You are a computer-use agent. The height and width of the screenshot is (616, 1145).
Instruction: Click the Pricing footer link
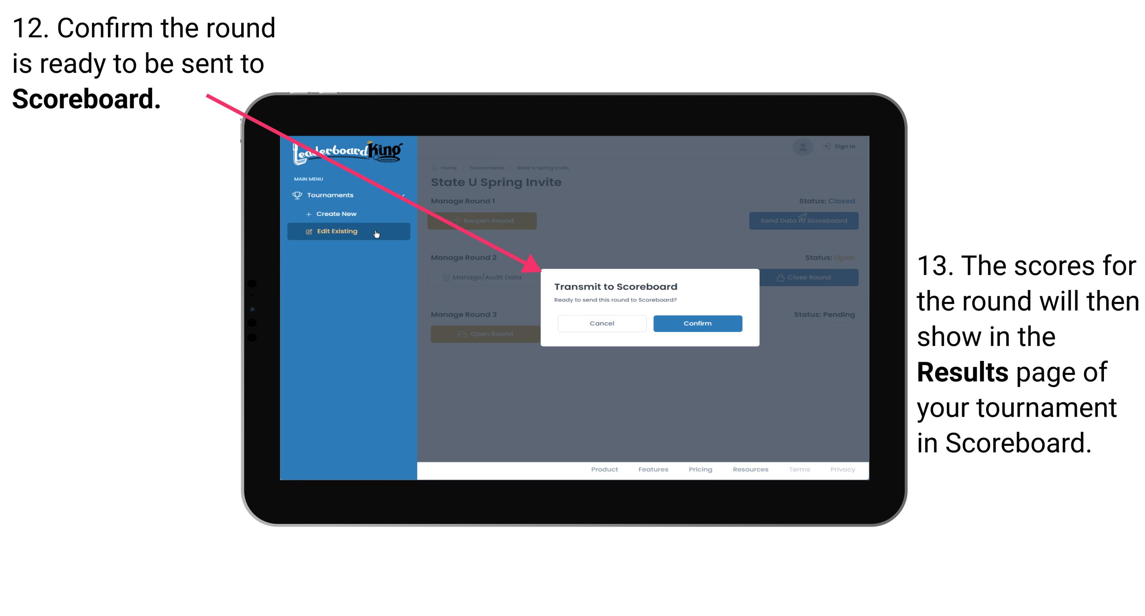click(699, 472)
